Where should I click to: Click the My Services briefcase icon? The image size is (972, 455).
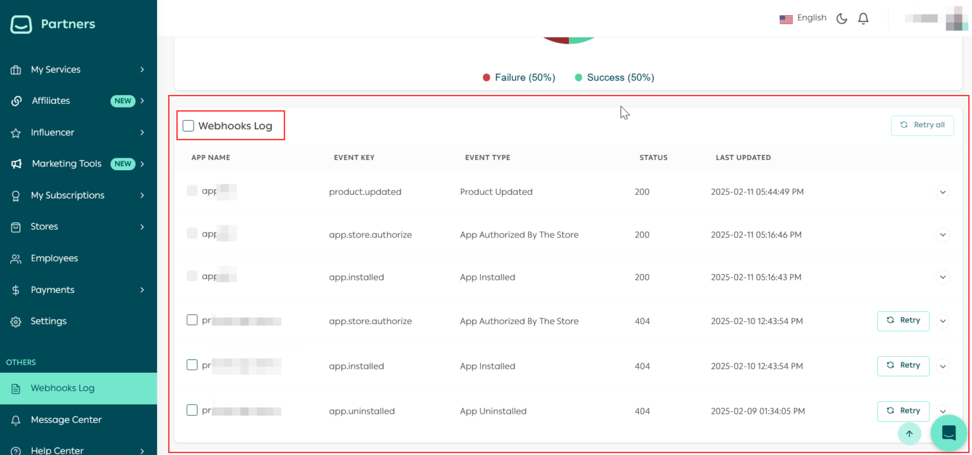coord(16,70)
